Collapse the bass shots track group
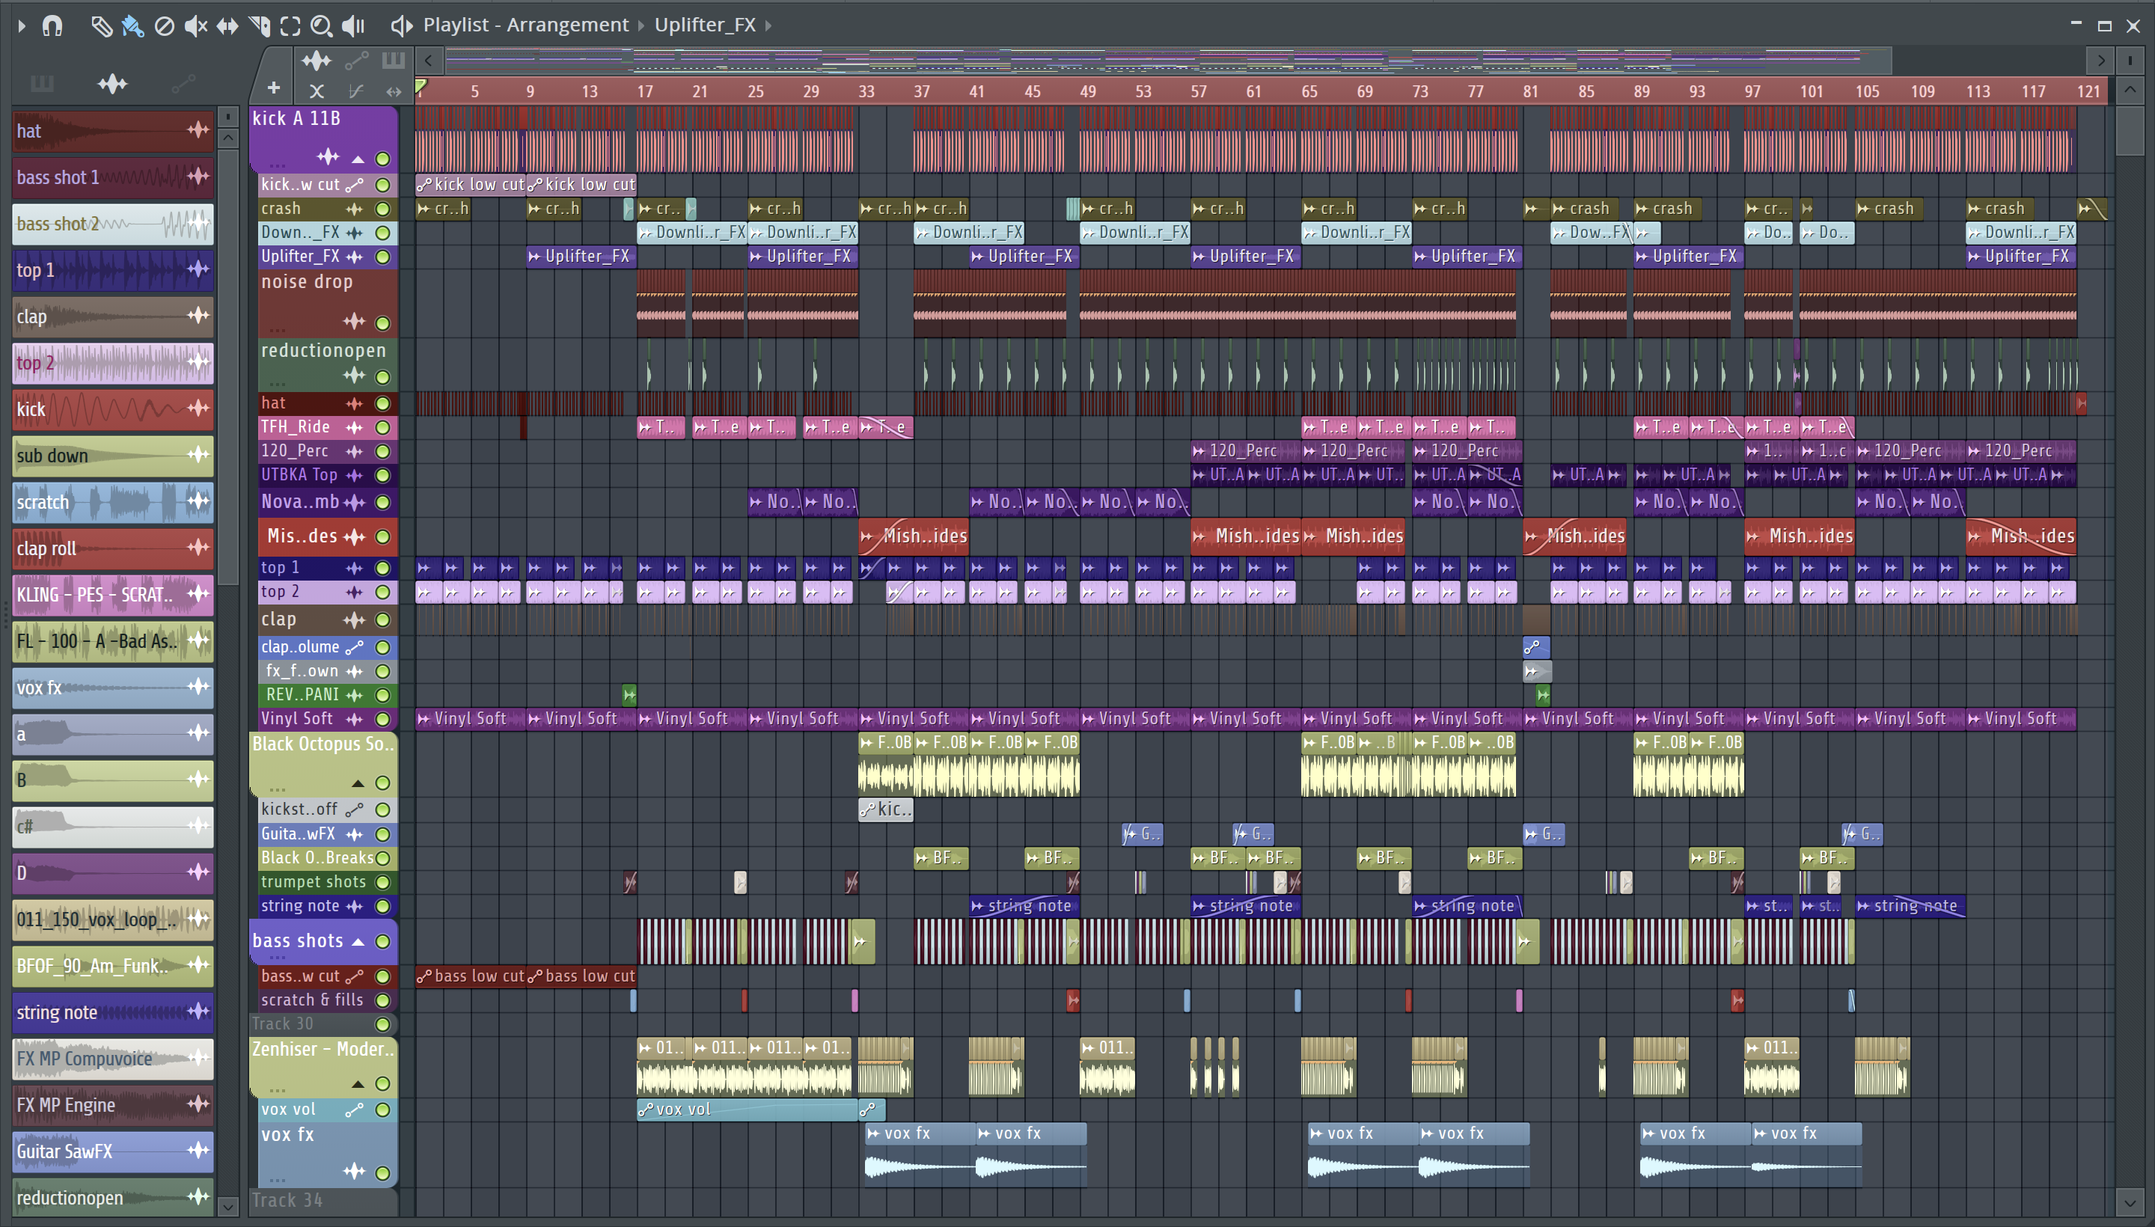Image resolution: width=2155 pixels, height=1227 pixels. click(358, 942)
